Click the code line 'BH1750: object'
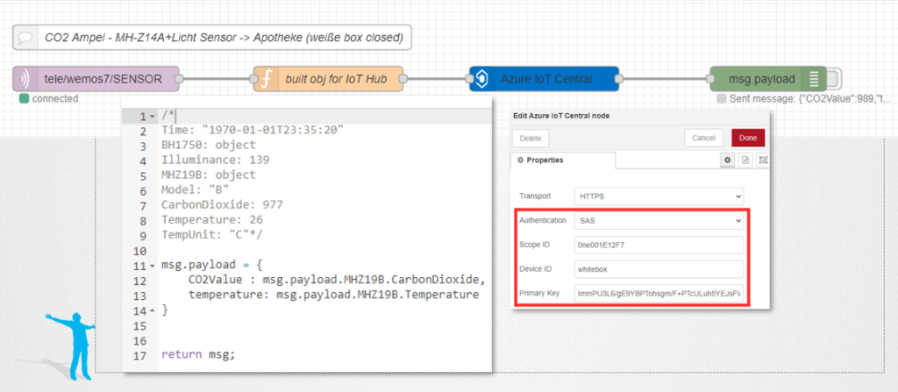 (x=209, y=146)
